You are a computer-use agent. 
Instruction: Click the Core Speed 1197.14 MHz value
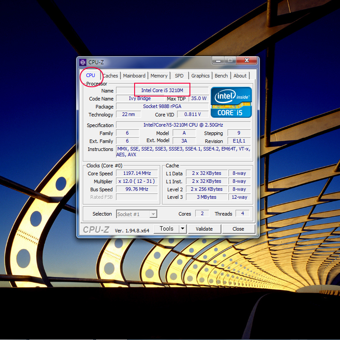pos(137,173)
